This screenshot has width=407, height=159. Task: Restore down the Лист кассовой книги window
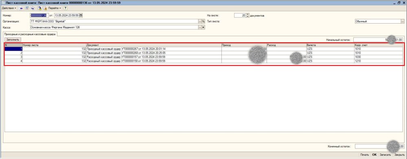[x=400, y=2]
